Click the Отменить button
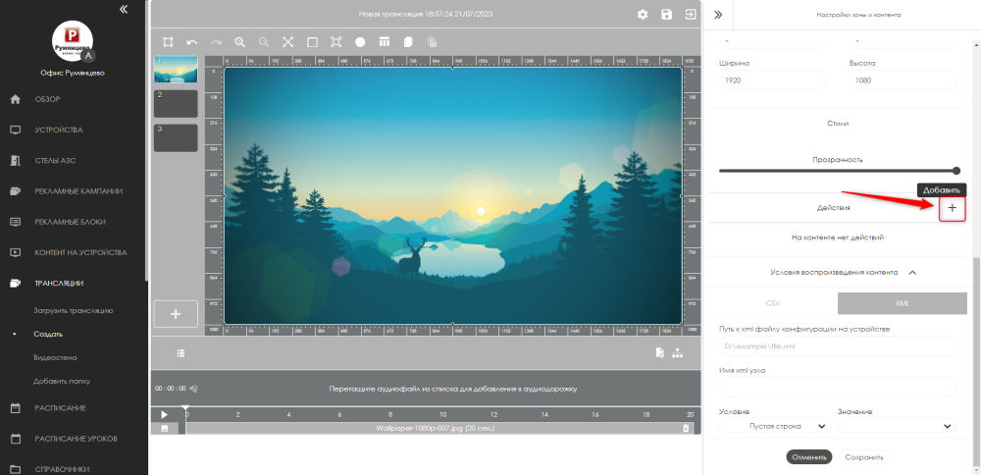The image size is (981, 475). (x=808, y=457)
